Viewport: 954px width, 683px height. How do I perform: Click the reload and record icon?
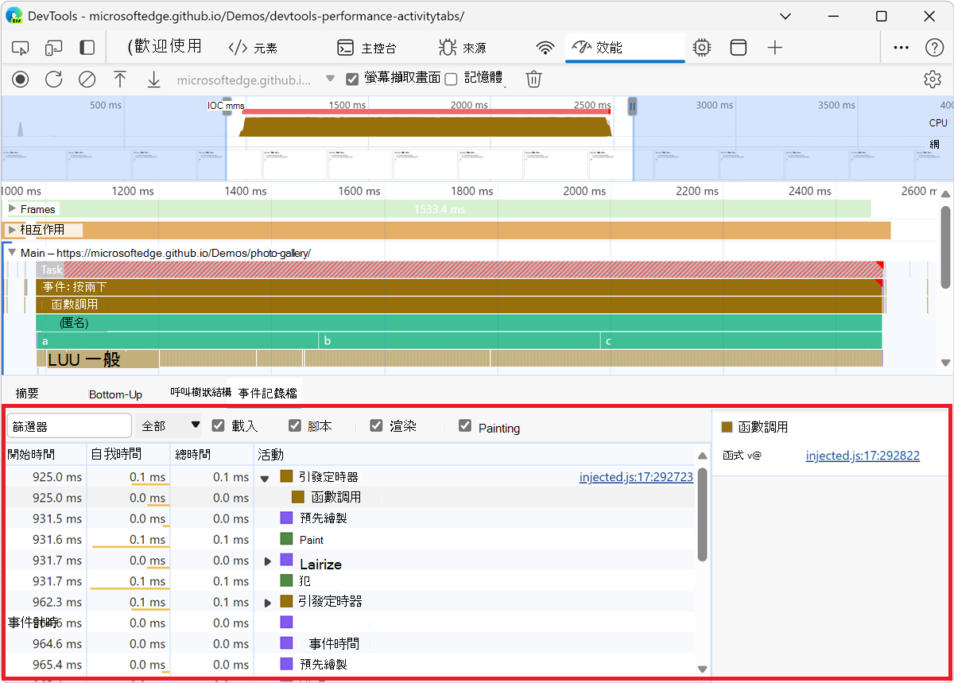(53, 79)
